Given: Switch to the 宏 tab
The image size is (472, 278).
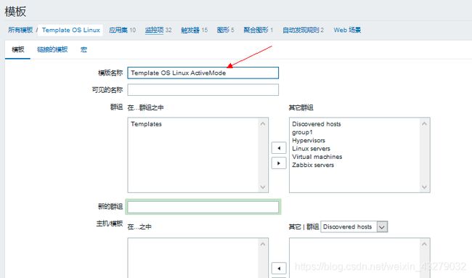Looking at the screenshot, I should (84, 49).
